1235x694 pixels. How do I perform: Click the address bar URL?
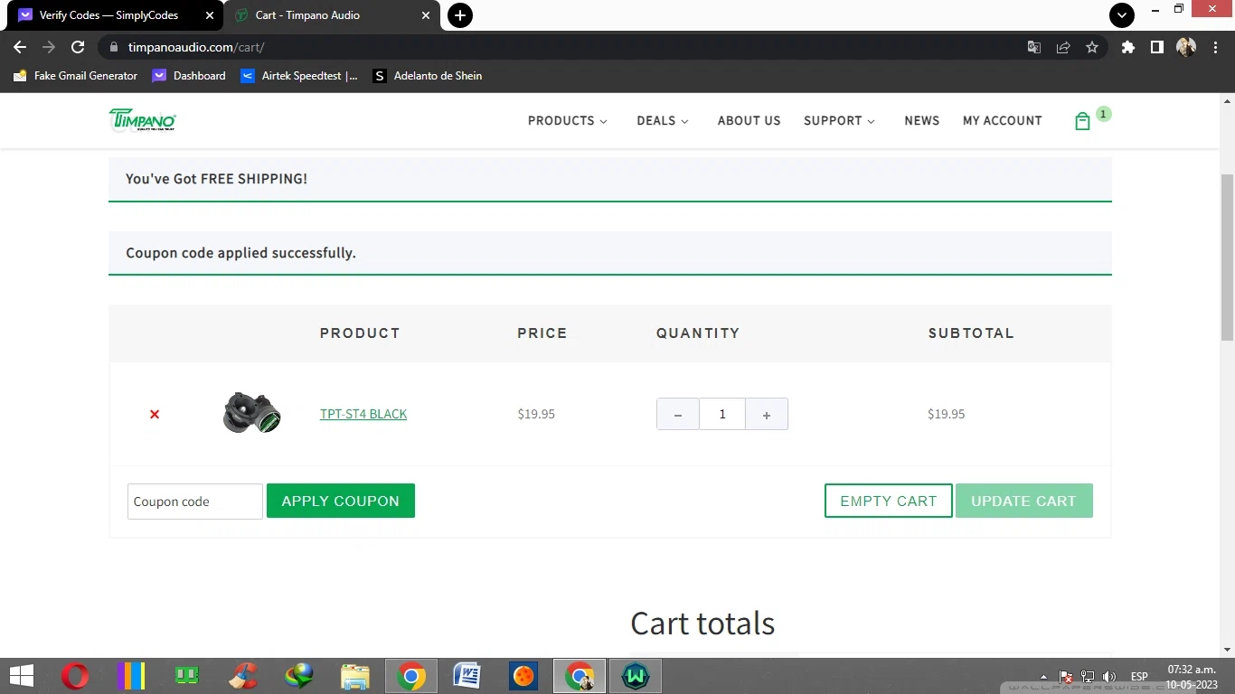pyautogui.click(x=196, y=47)
